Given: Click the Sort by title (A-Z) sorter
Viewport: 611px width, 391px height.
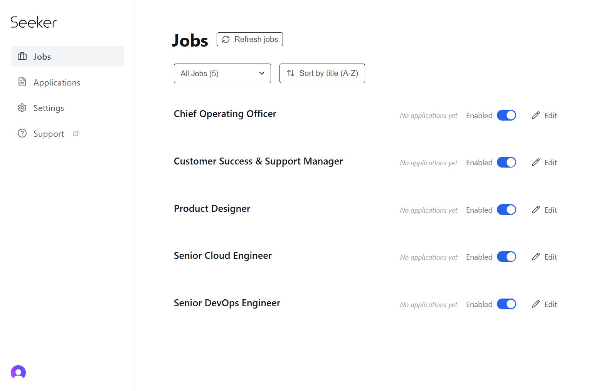Looking at the screenshot, I should [322, 73].
